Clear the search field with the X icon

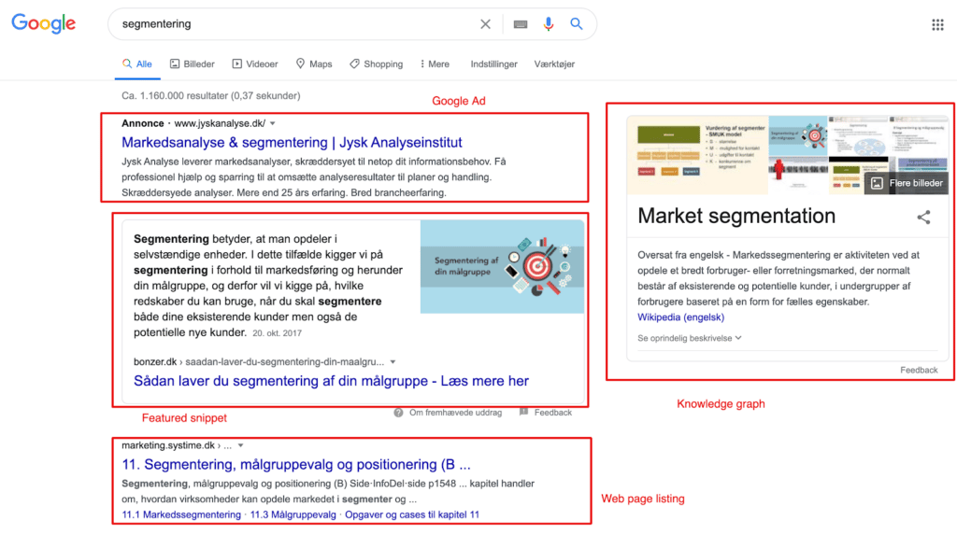tap(485, 23)
